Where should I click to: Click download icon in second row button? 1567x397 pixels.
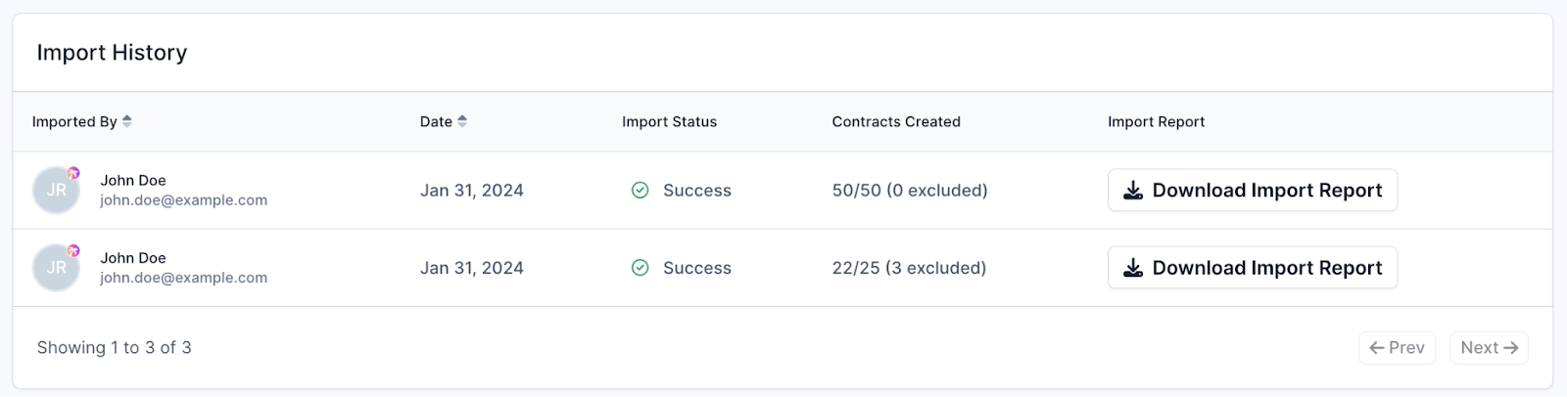pyautogui.click(x=1133, y=268)
